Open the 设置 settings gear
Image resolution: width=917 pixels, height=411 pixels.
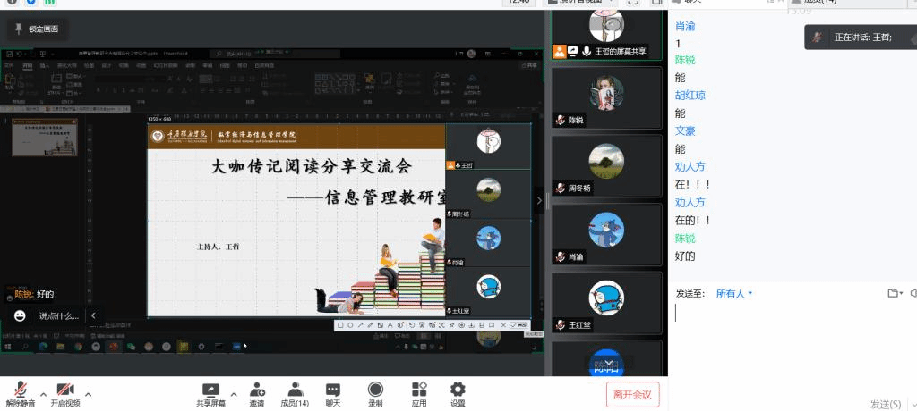tap(458, 390)
